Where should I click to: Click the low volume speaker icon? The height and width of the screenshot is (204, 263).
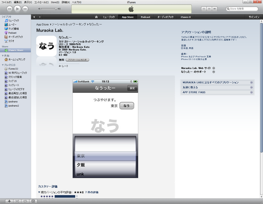(x=39, y=9)
